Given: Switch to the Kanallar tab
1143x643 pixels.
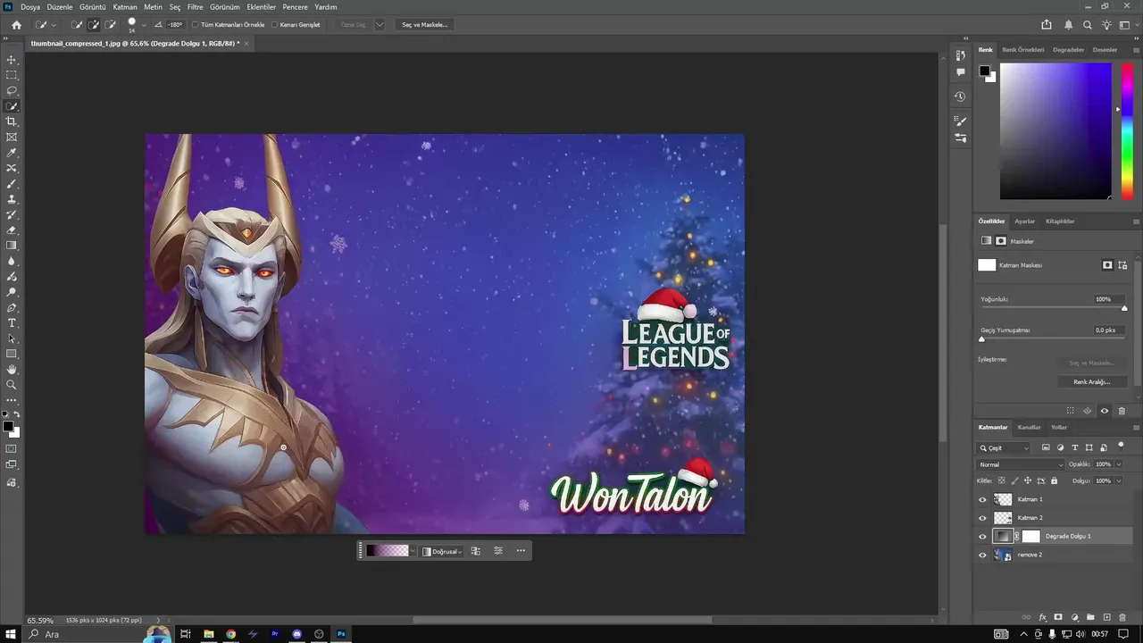Looking at the screenshot, I should [1029, 428].
